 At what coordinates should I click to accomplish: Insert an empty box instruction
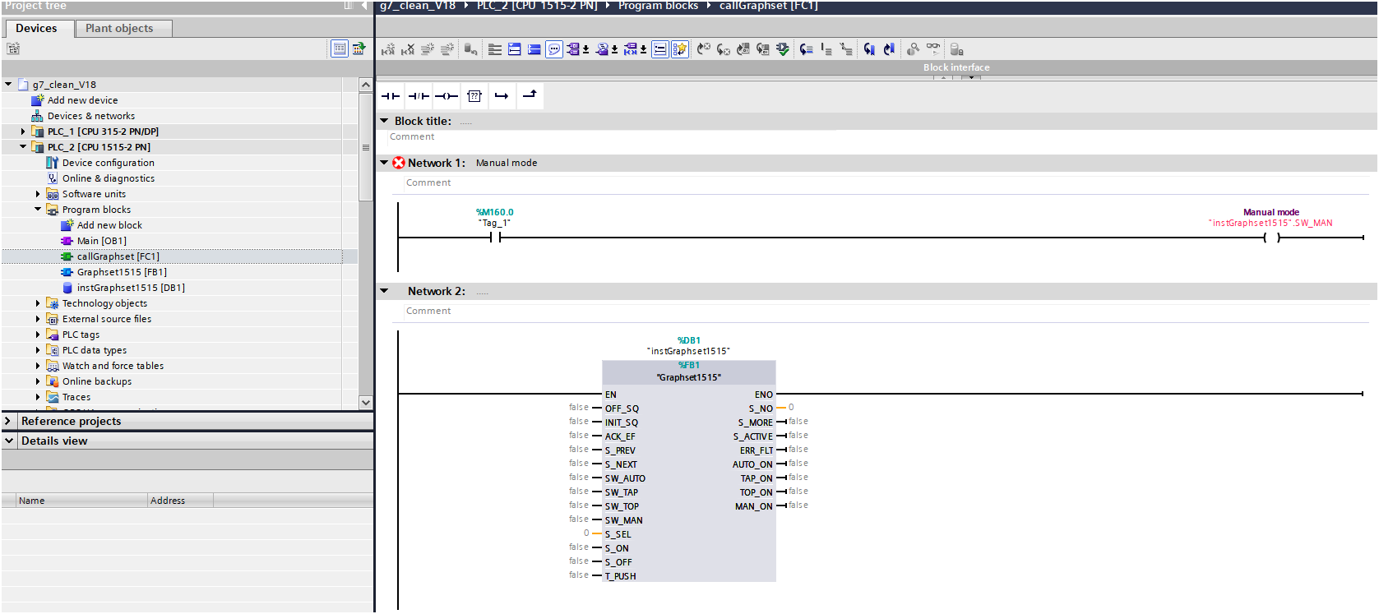(x=474, y=96)
